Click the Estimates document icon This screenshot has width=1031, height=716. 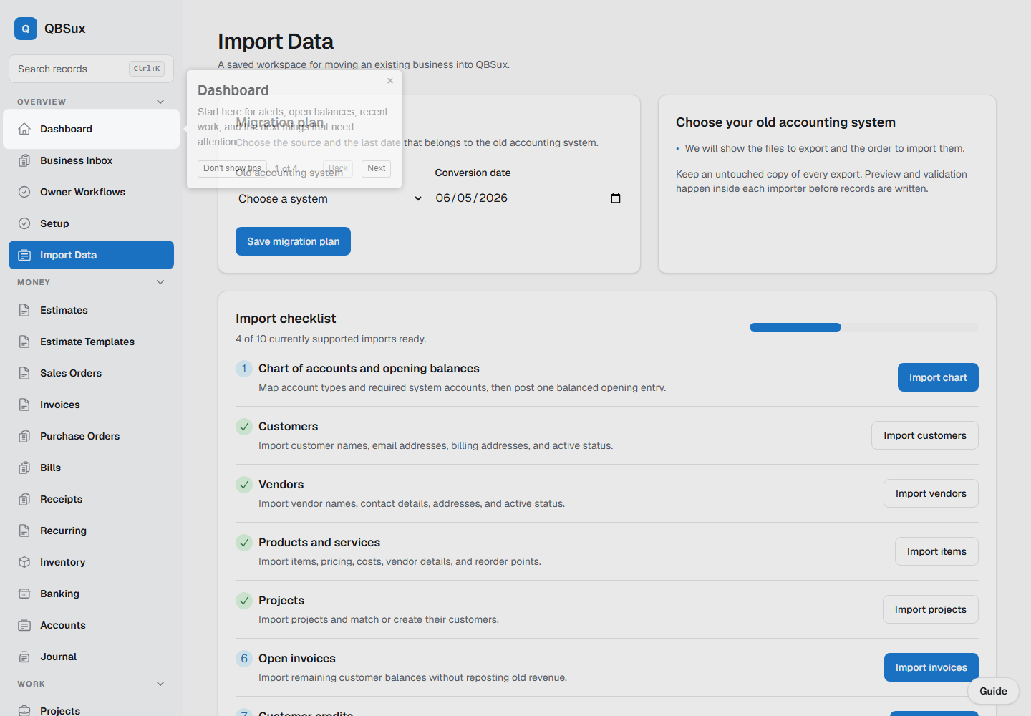(x=24, y=310)
